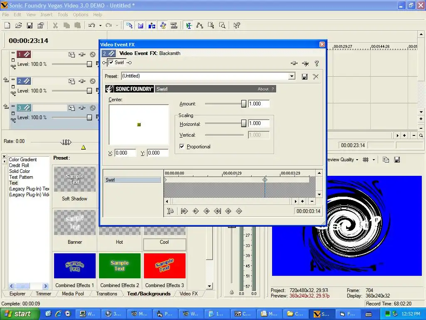Toggle Enable Snapping toolbar icon

pos(129,25)
